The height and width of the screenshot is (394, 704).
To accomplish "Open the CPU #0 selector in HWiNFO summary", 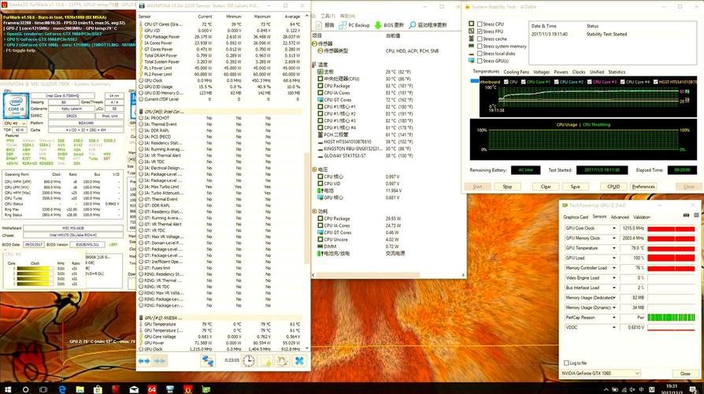I will (15, 123).
